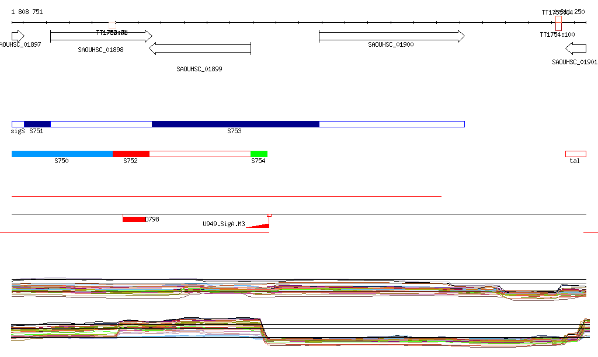The width and height of the screenshot is (598, 357).
Task: Click the SAOUHSC_01901 label
Action: click(x=575, y=62)
